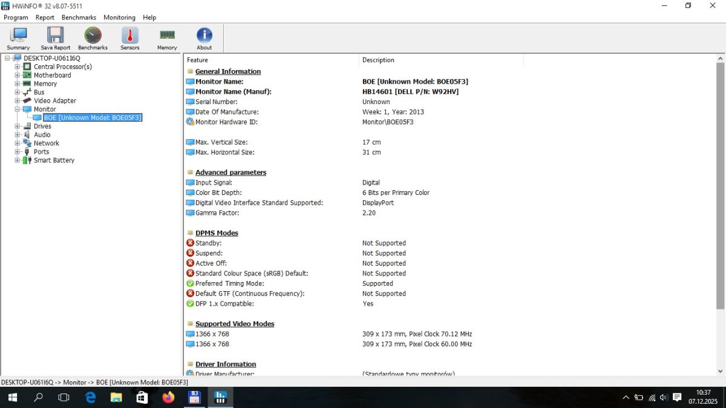This screenshot has height=408, width=726.
Task: Click the Standby not supported icon
Action: coord(190,243)
